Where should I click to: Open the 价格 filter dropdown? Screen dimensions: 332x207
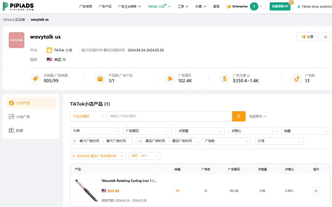click(279, 141)
